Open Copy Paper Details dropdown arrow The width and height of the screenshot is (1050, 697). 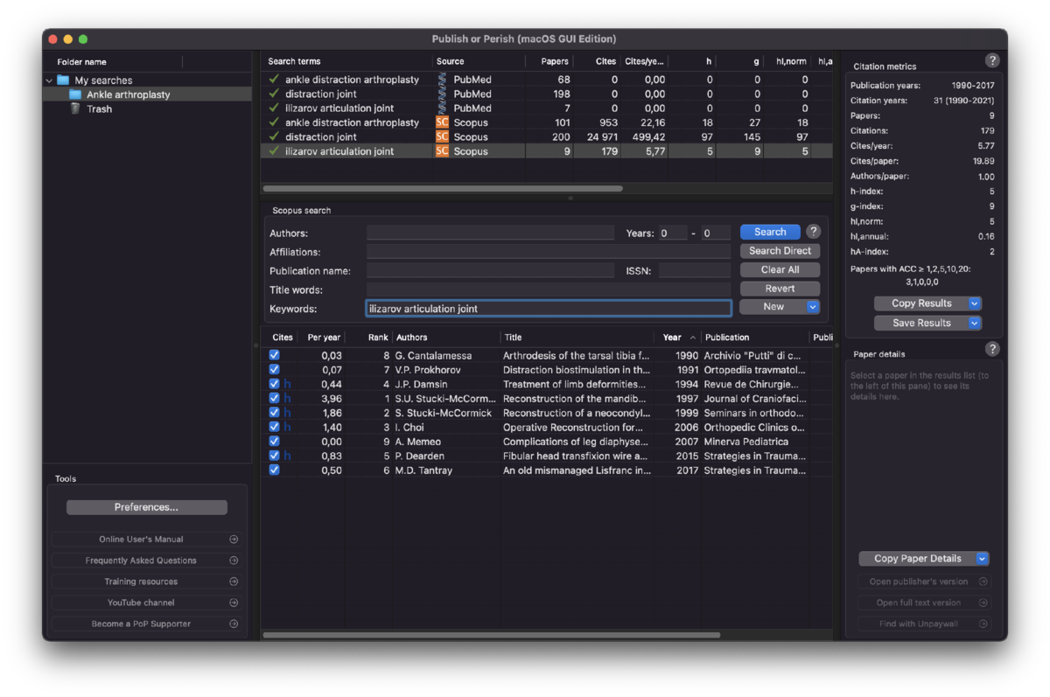point(982,559)
